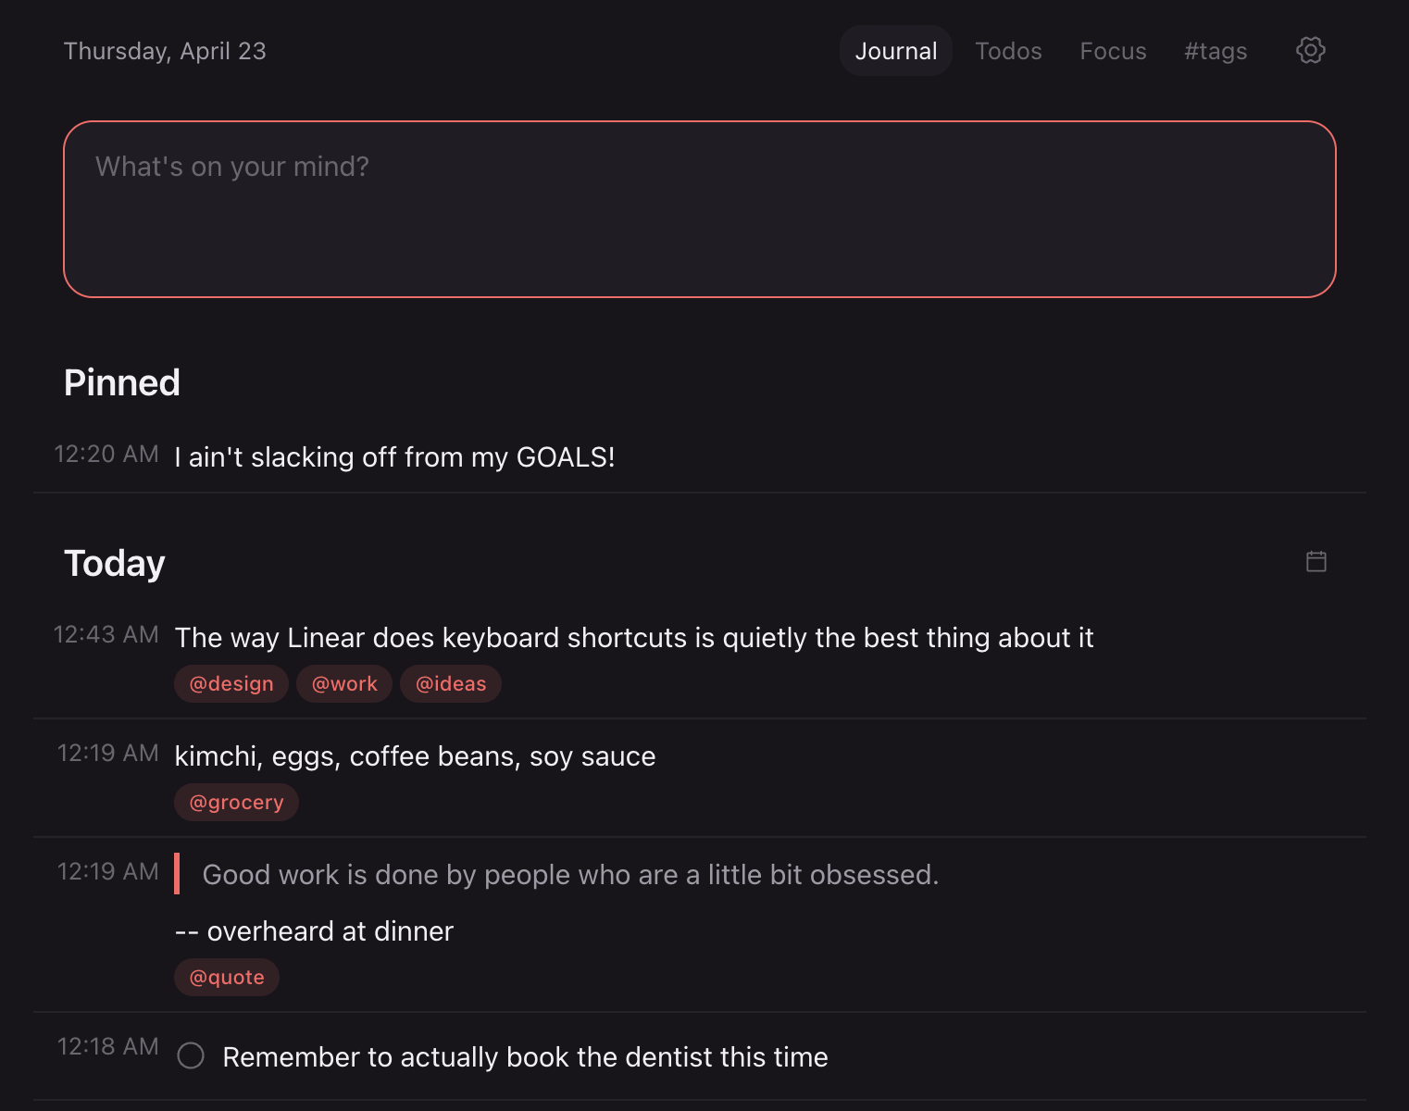Open the calendar icon beside Today
The width and height of the screenshot is (1409, 1111).
point(1315,561)
